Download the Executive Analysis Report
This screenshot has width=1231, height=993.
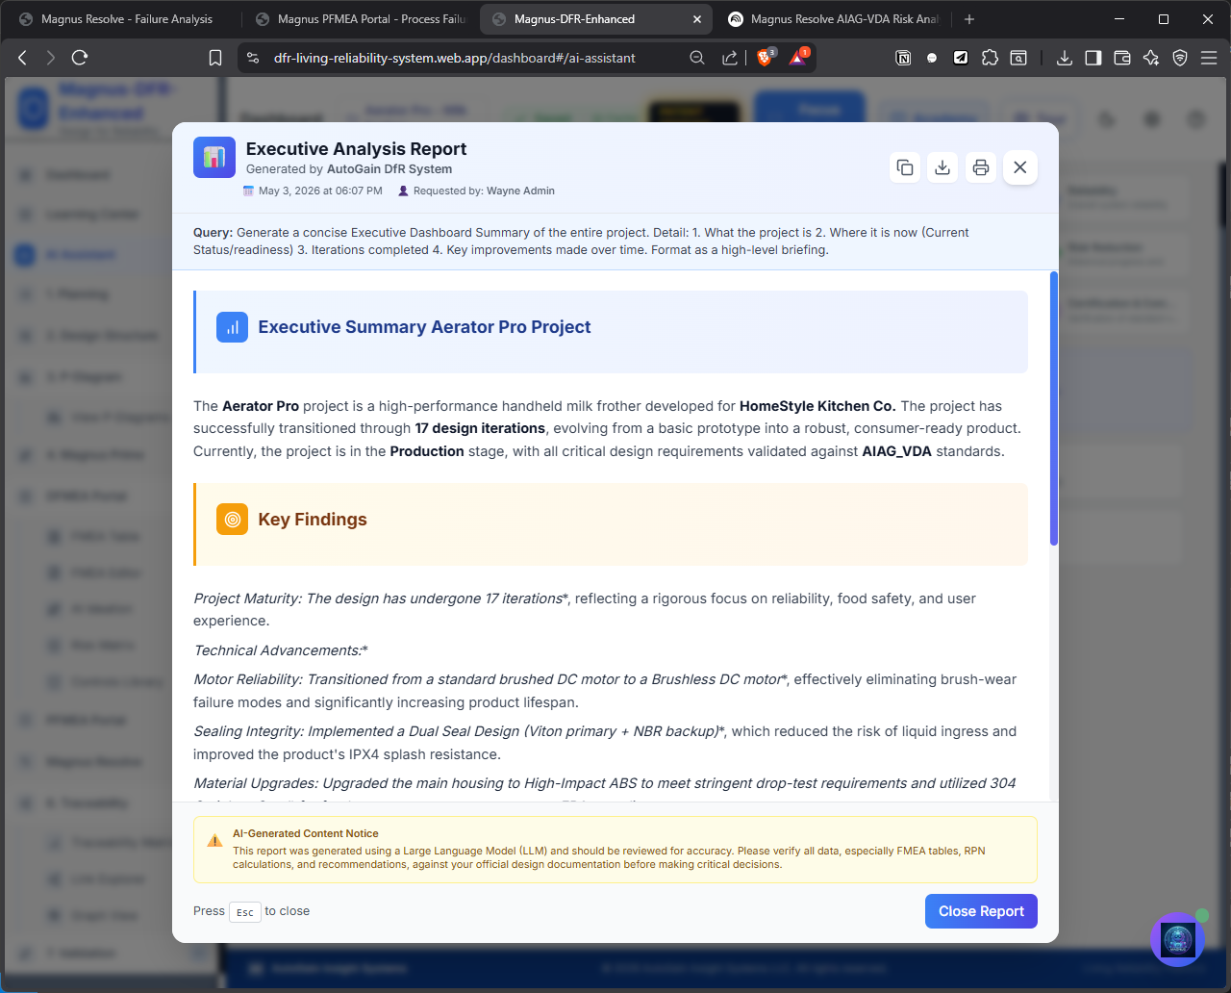[x=942, y=167]
